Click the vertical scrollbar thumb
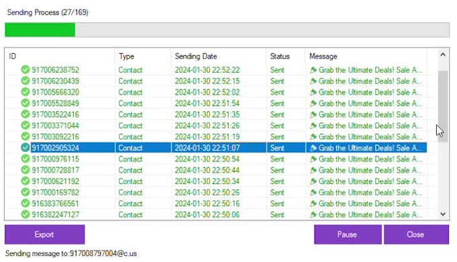This screenshot has height=262, width=457. point(443,106)
